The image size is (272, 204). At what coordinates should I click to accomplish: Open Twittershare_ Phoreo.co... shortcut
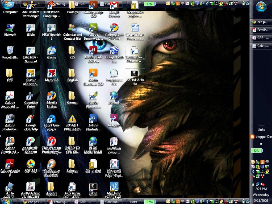pos(135,54)
